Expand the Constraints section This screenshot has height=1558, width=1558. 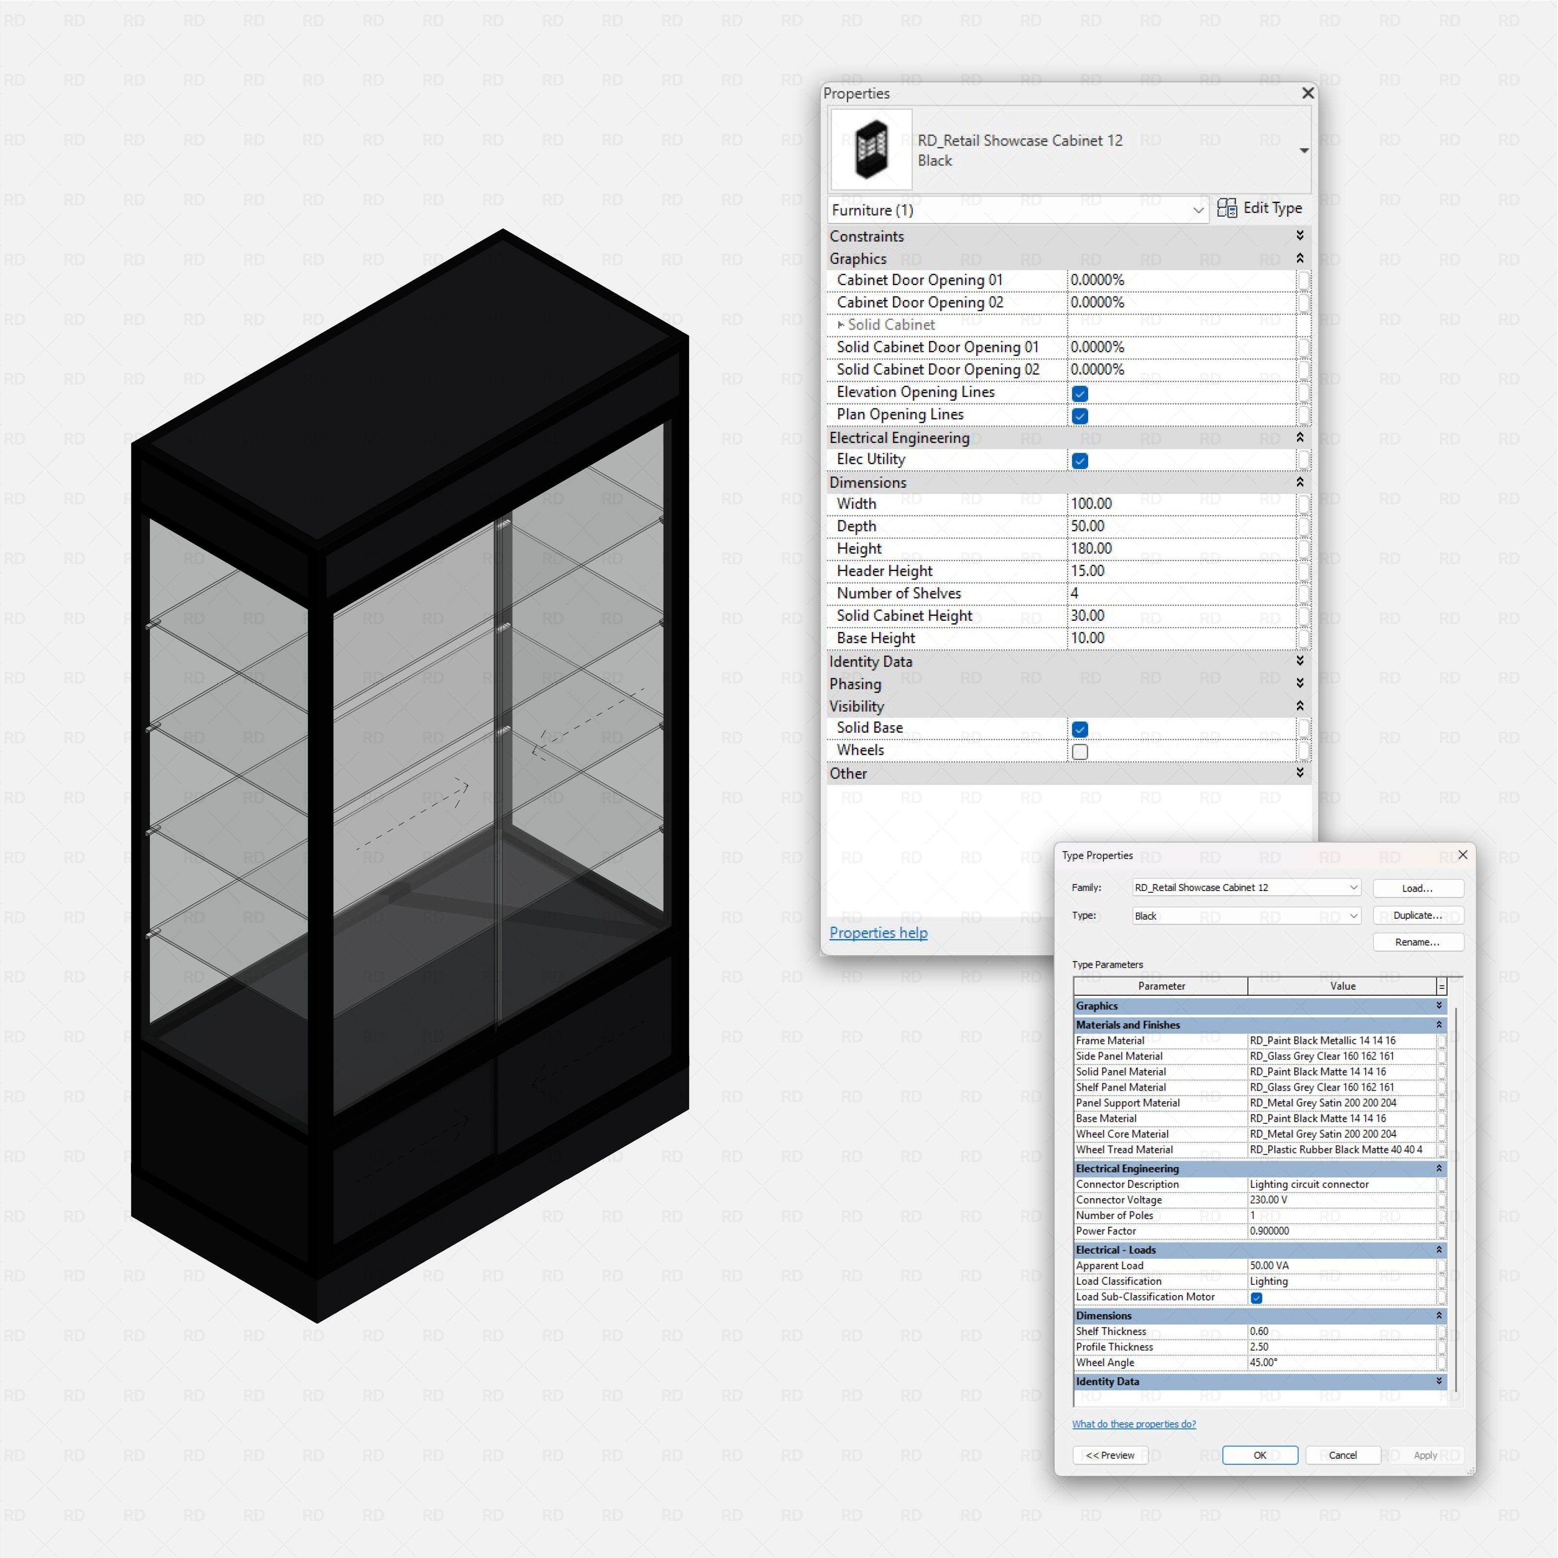click(1300, 236)
